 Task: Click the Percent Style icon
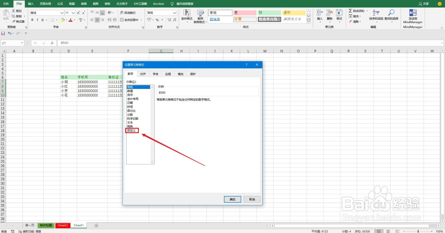coord(157,20)
